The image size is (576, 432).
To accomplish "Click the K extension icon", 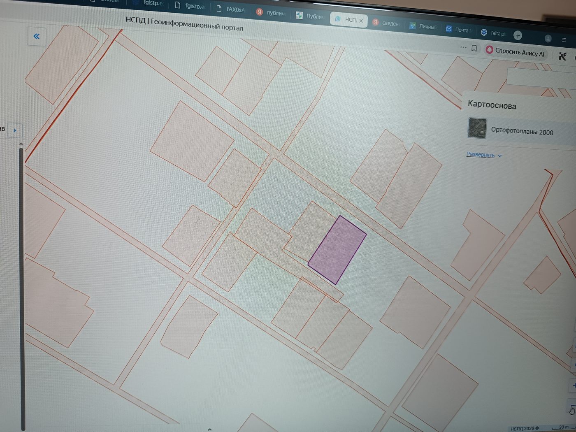I will coord(562,56).
